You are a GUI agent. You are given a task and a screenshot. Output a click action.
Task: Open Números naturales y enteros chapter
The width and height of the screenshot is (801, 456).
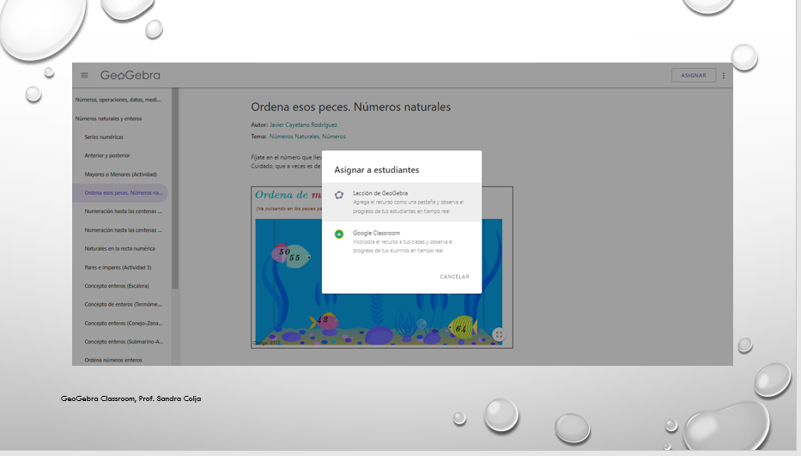[x=108, y=119]
